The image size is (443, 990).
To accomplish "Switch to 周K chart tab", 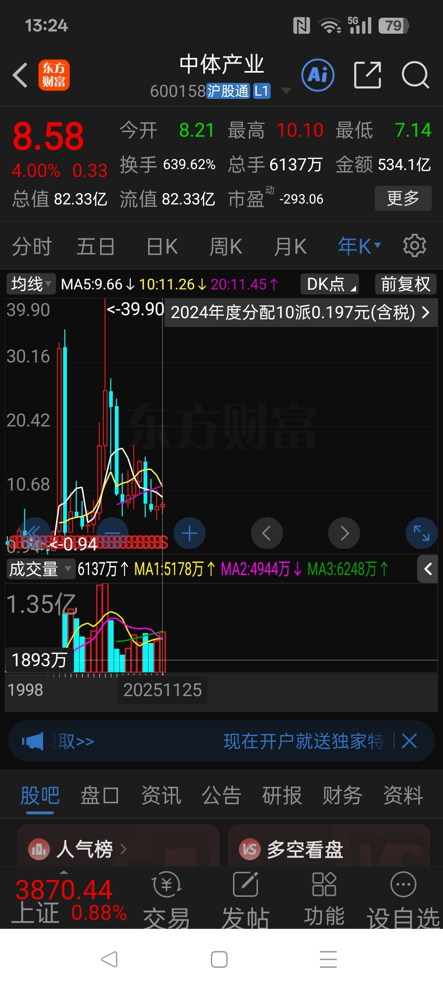I will pos(226,246).
